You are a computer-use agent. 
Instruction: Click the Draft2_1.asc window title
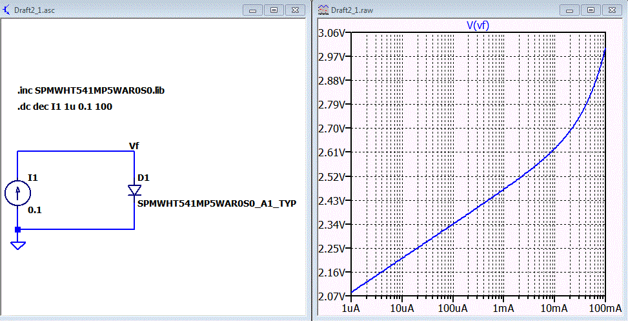(x=34, y=10)
